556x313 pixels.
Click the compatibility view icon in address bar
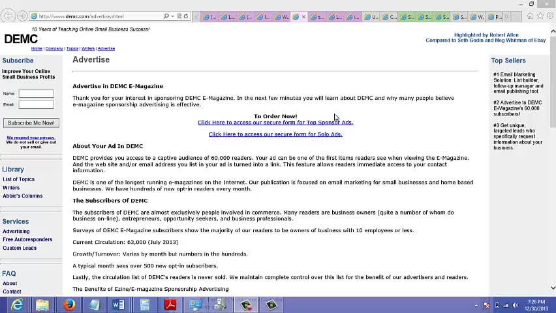[179, 16]
